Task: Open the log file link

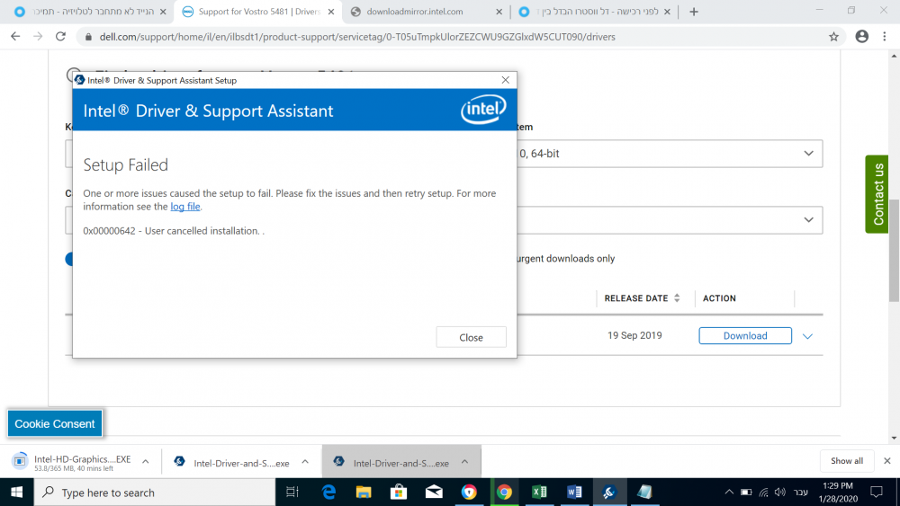Action: click(184, 207)
